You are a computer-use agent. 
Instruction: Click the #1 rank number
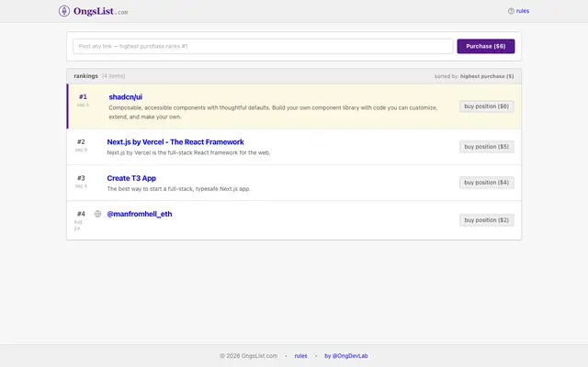tap(83, 96)
